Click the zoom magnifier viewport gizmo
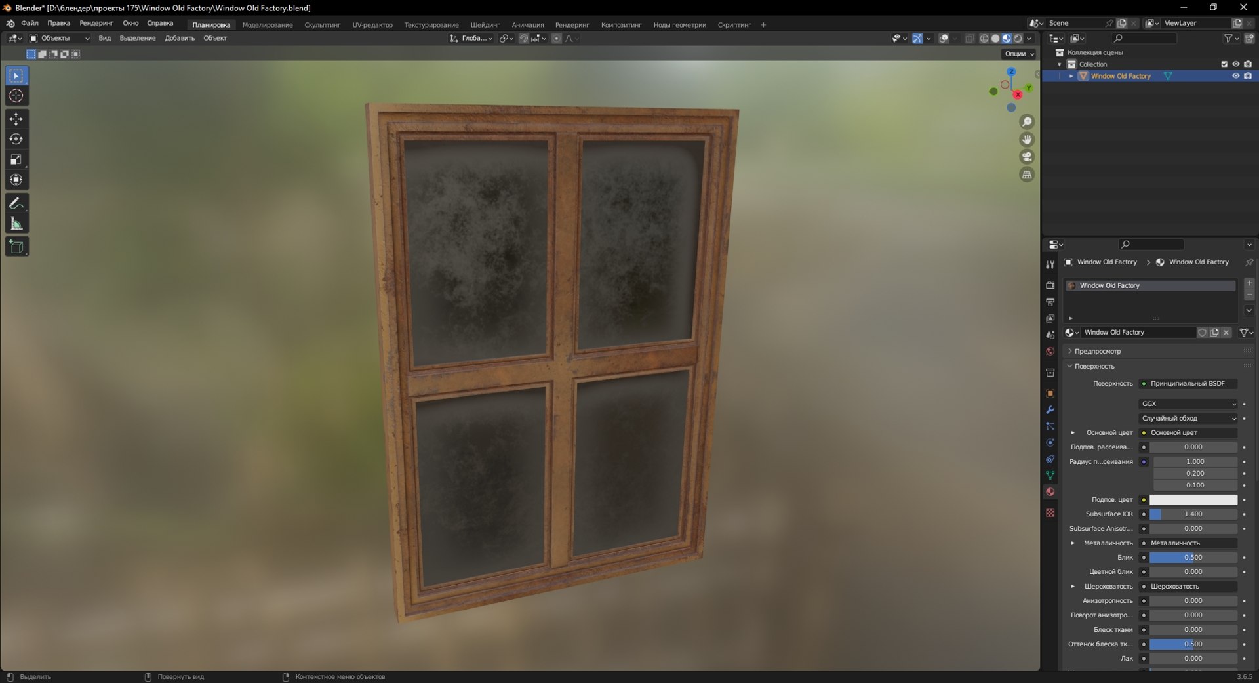Viewport: 1259px width, 683px height. (1027, 122)
